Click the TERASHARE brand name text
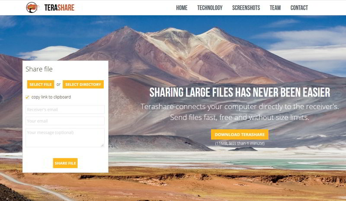The image size is (346, 201). point(59,8)
